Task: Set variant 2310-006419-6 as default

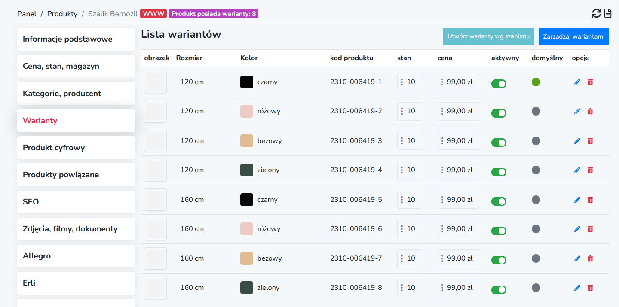Action: pos(536,229)
